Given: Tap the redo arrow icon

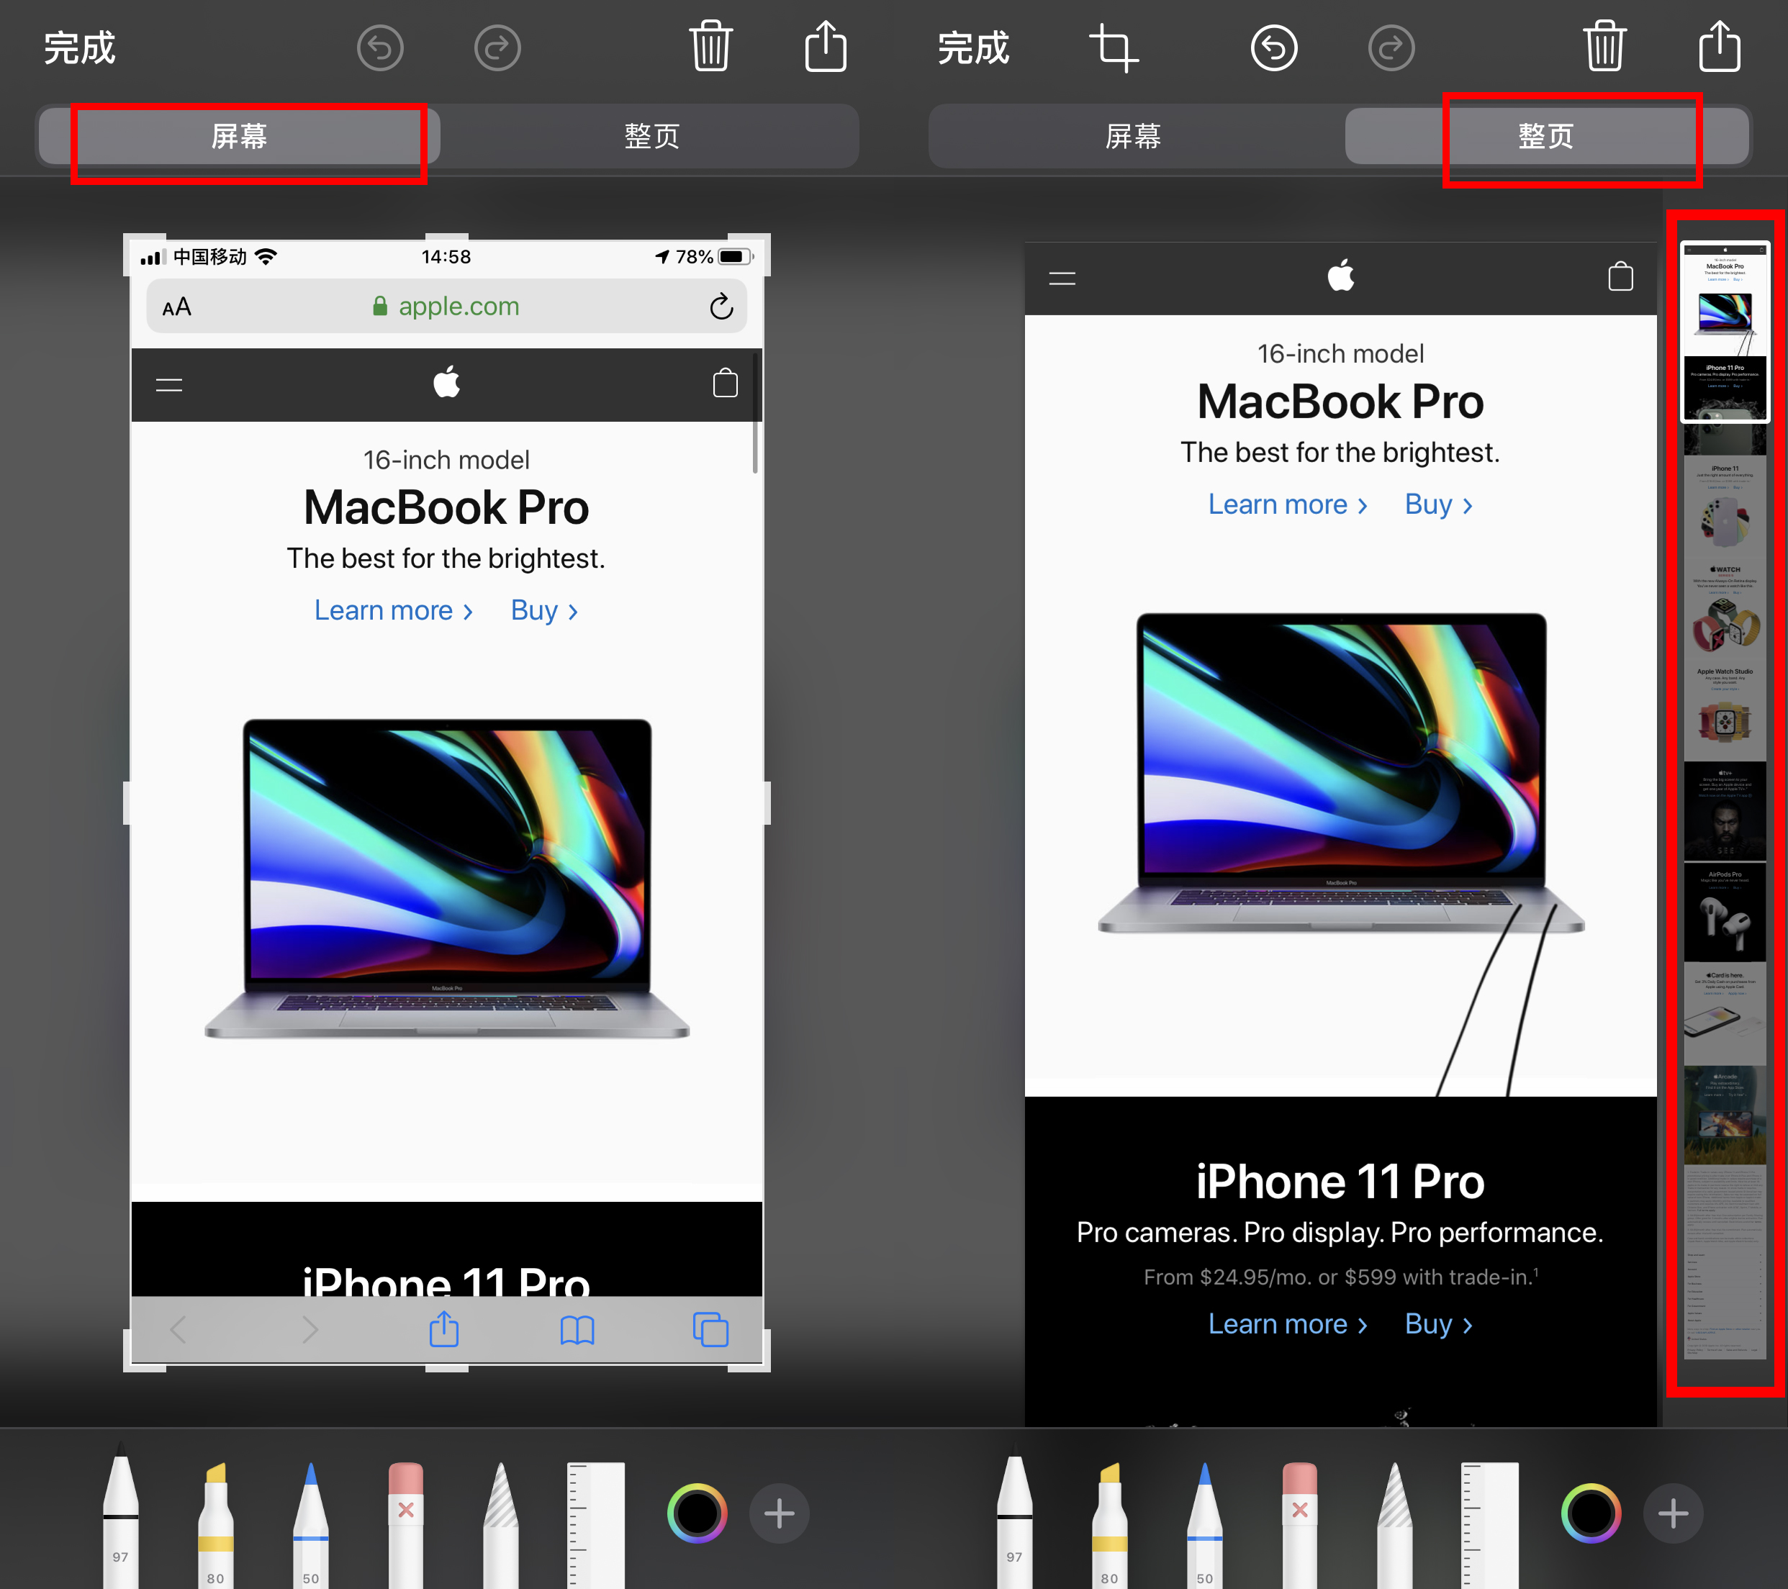Looking at the screenshot, I should (497, 48).
